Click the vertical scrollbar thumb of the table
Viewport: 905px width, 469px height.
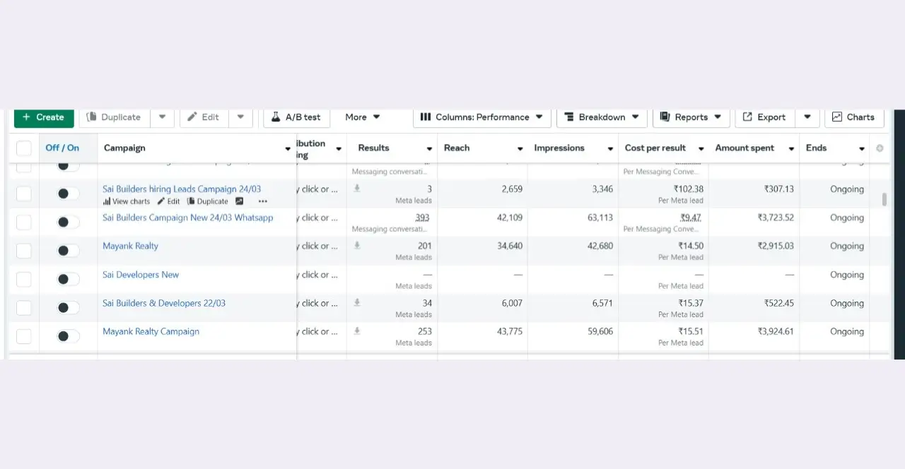(884, 199)
